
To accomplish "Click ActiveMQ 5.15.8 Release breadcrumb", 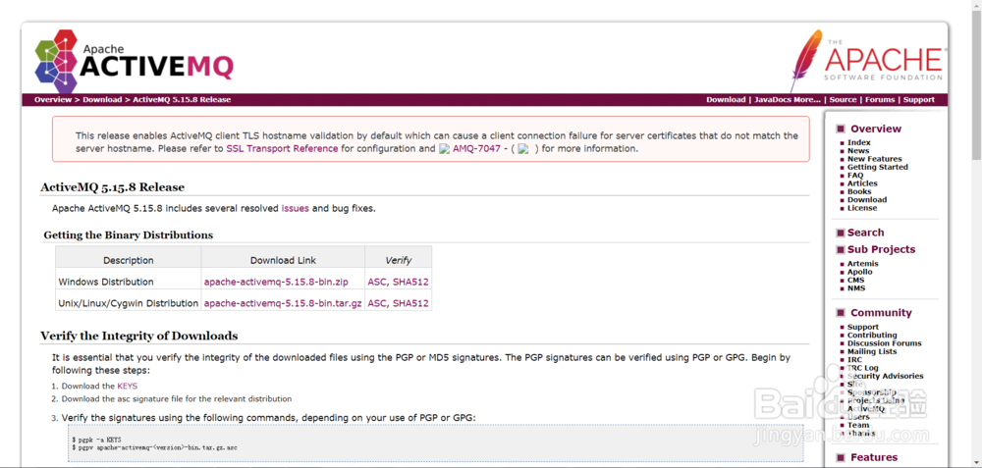I will pos(182,99).
